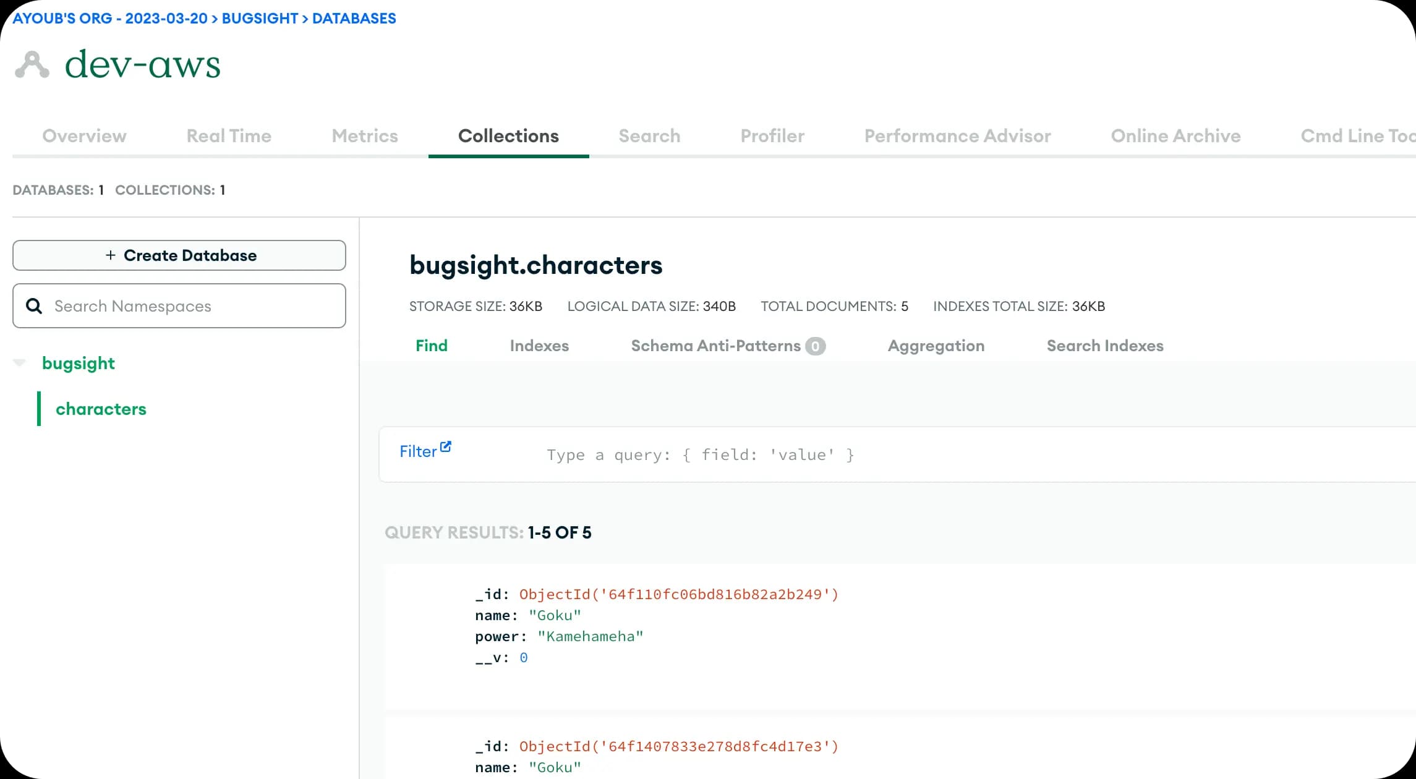1416x779 pixels.
Task: Click the ObjectId '64f110fc06bd816b82a2b249' value
Action: tap(678, 594)
